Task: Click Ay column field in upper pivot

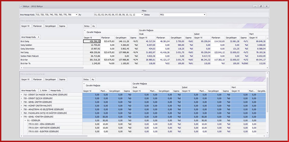Action: click(94, 26)
